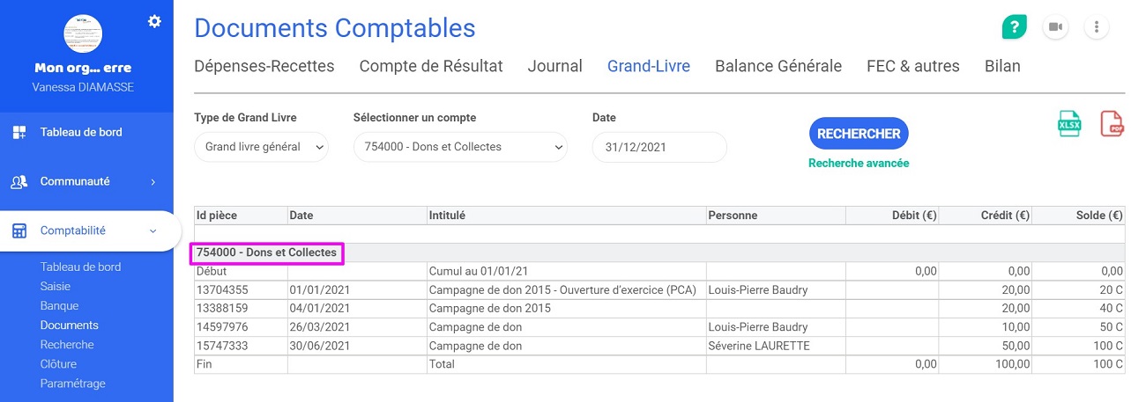This screenshot has height=402, width=1146.
Task: Click the Communauté people icon
Action: [19, 182]
